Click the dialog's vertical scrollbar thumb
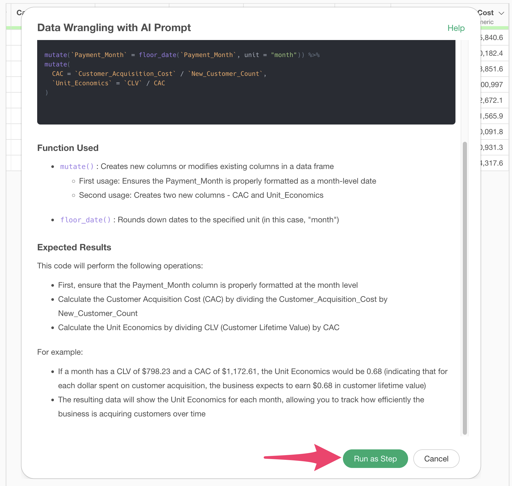Viewport: 512px width, 486px height. pyautogui.click(x=465, y=288)
